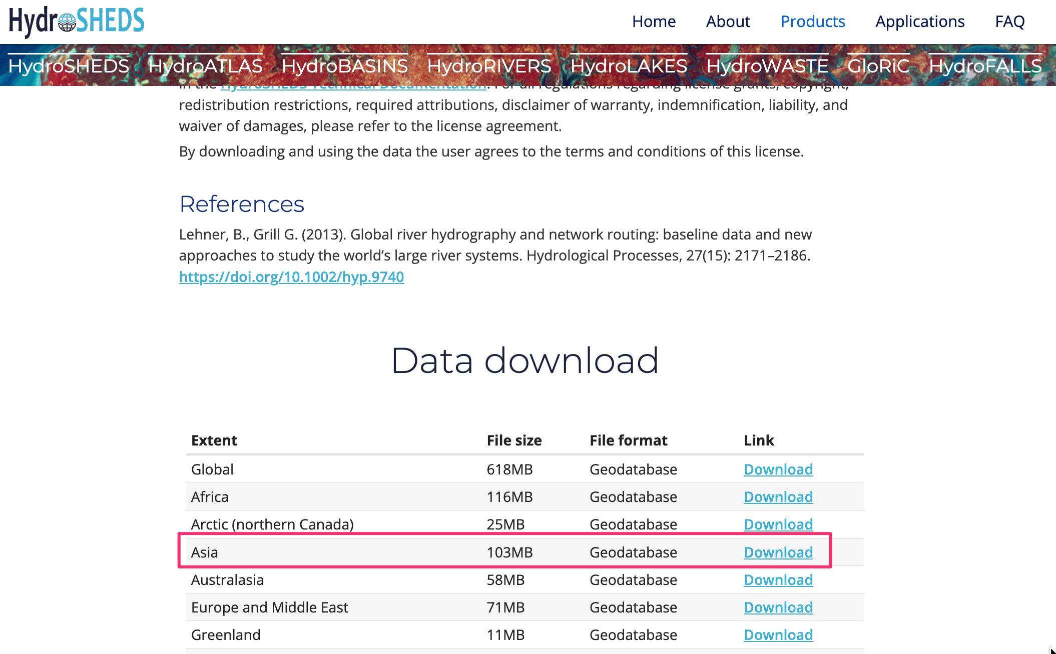Open the About page

click(x=728, y=21)
